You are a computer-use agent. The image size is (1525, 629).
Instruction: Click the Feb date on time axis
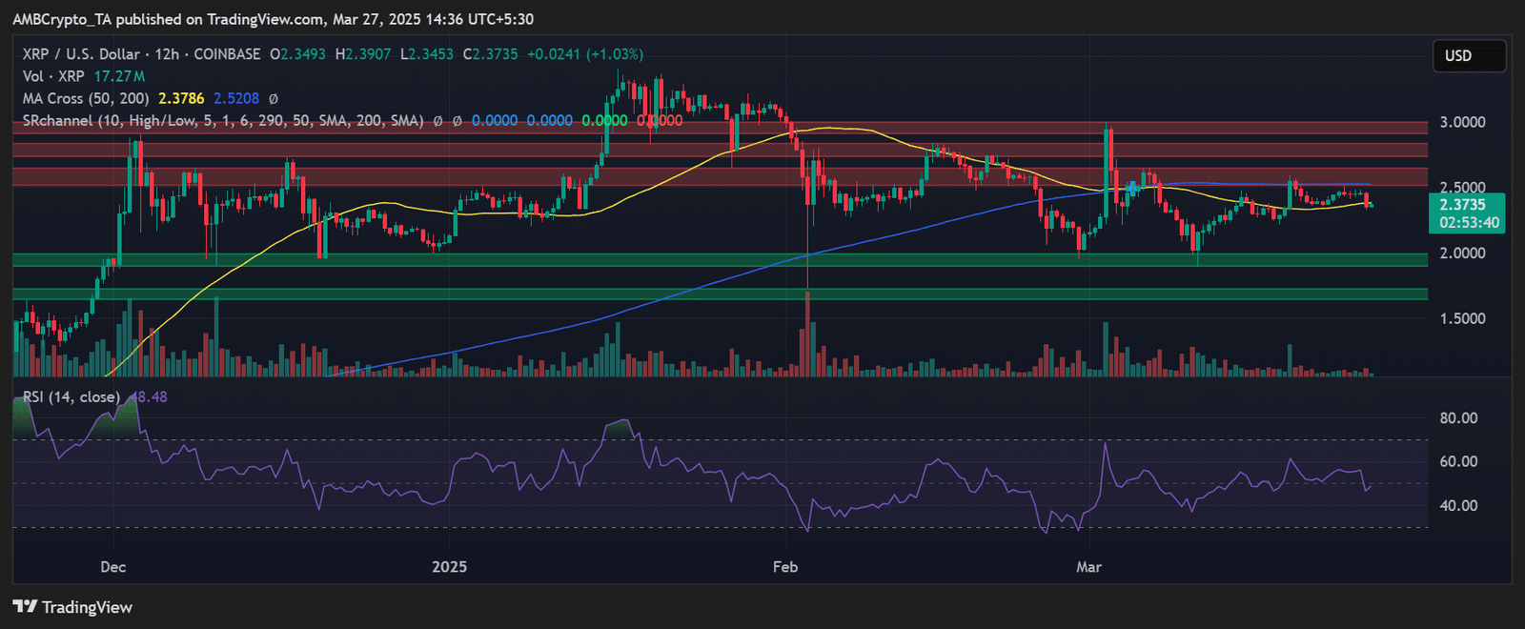[x=784, y=567]
